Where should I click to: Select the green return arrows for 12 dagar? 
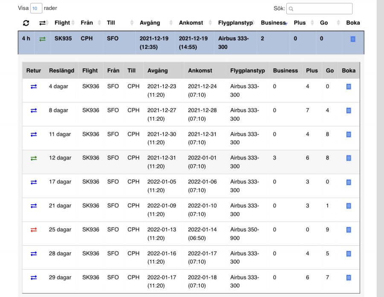coord(34,158)
